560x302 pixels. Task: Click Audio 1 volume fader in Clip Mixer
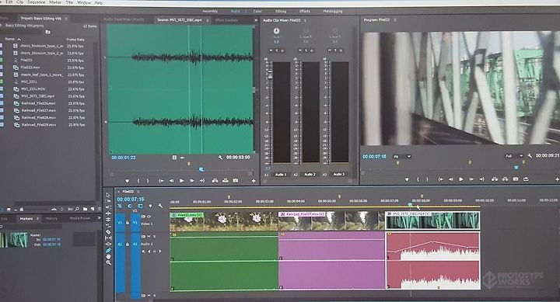(271, 75)
